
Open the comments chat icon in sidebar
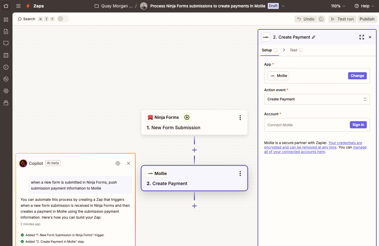tap(6, 43)
